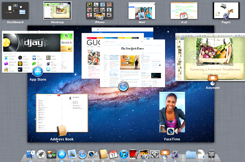Screen dimensions: 245x162
Task: Open the Pages document in Dock
Action: coord(201,154)
